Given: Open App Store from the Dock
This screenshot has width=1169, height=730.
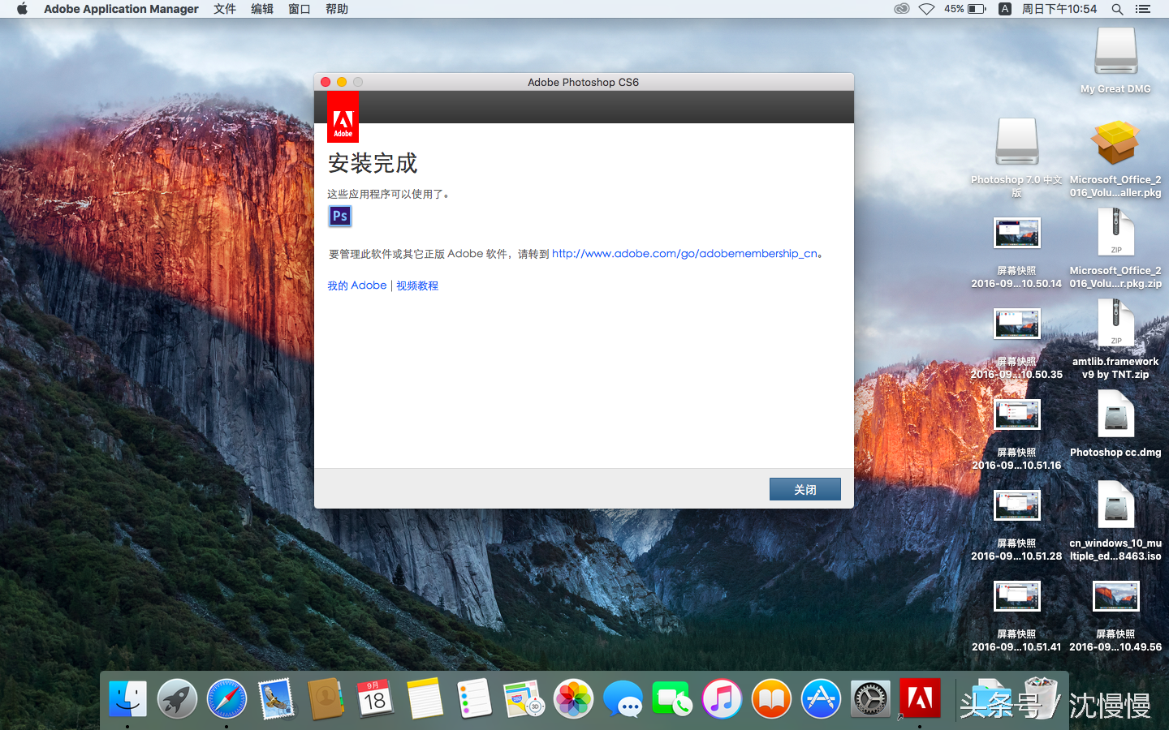Looking at the screenshot, I should coord(821,698).
